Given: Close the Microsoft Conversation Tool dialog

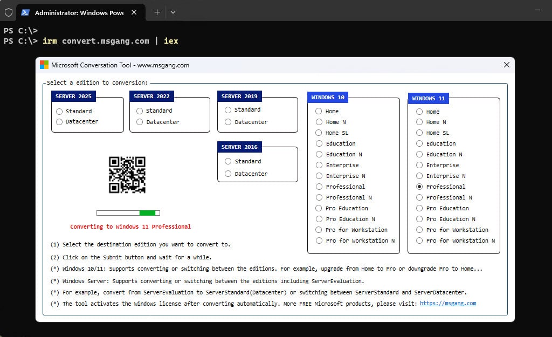Looking at the screenshot, I should coord(506,65).
